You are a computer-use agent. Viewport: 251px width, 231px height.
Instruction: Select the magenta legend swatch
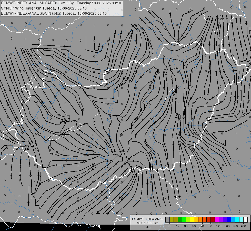[x=217, y=220]
